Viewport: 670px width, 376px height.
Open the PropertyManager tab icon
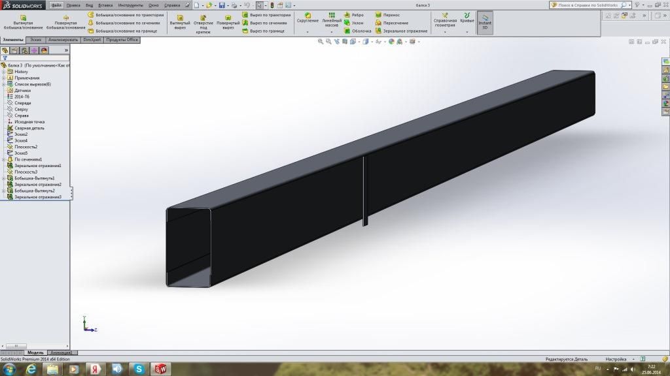[15, 50]
